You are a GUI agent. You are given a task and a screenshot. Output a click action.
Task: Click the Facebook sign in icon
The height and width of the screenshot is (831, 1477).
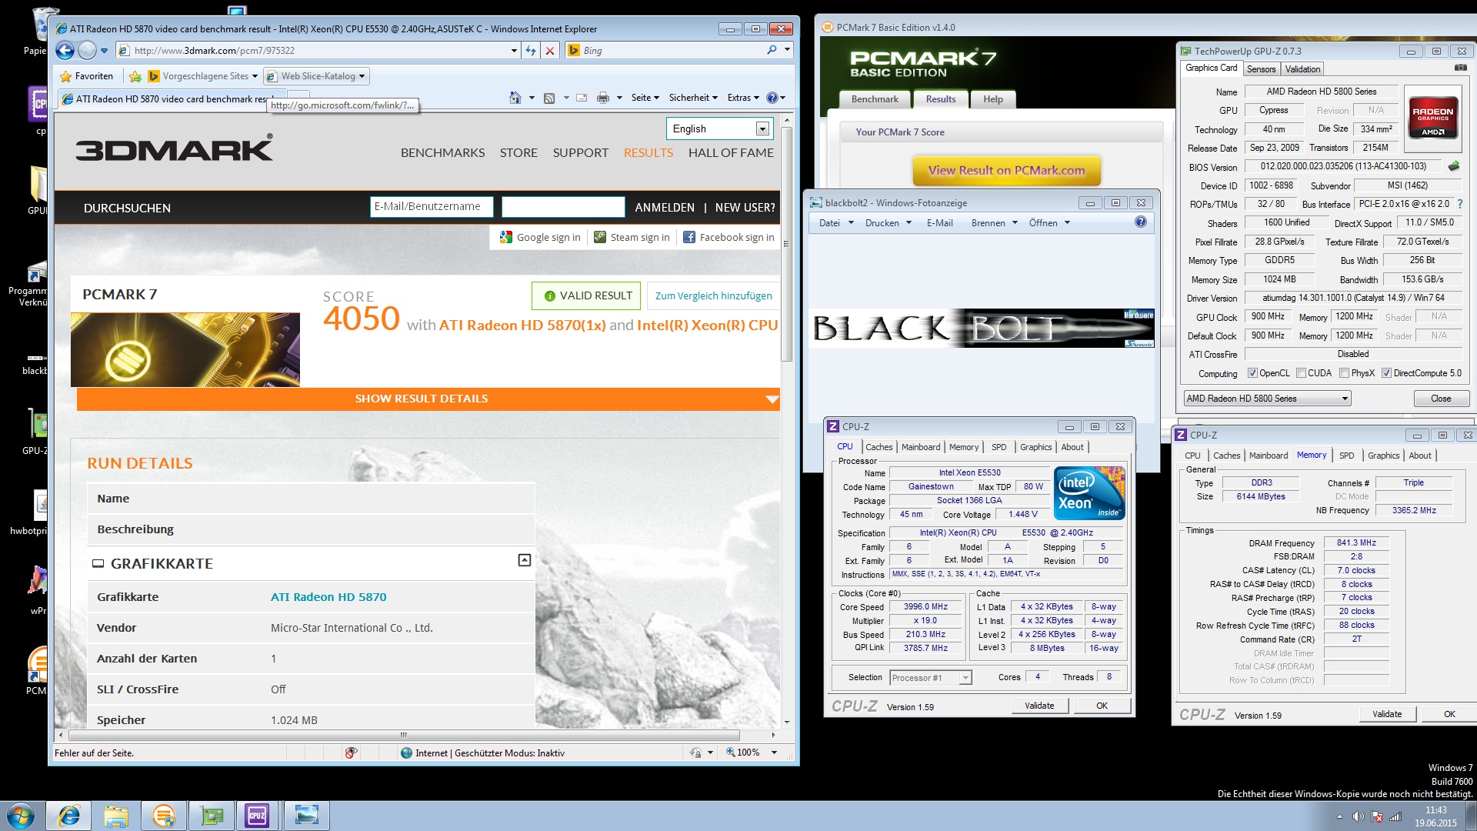pyautogui.click(x=689, y=237)
